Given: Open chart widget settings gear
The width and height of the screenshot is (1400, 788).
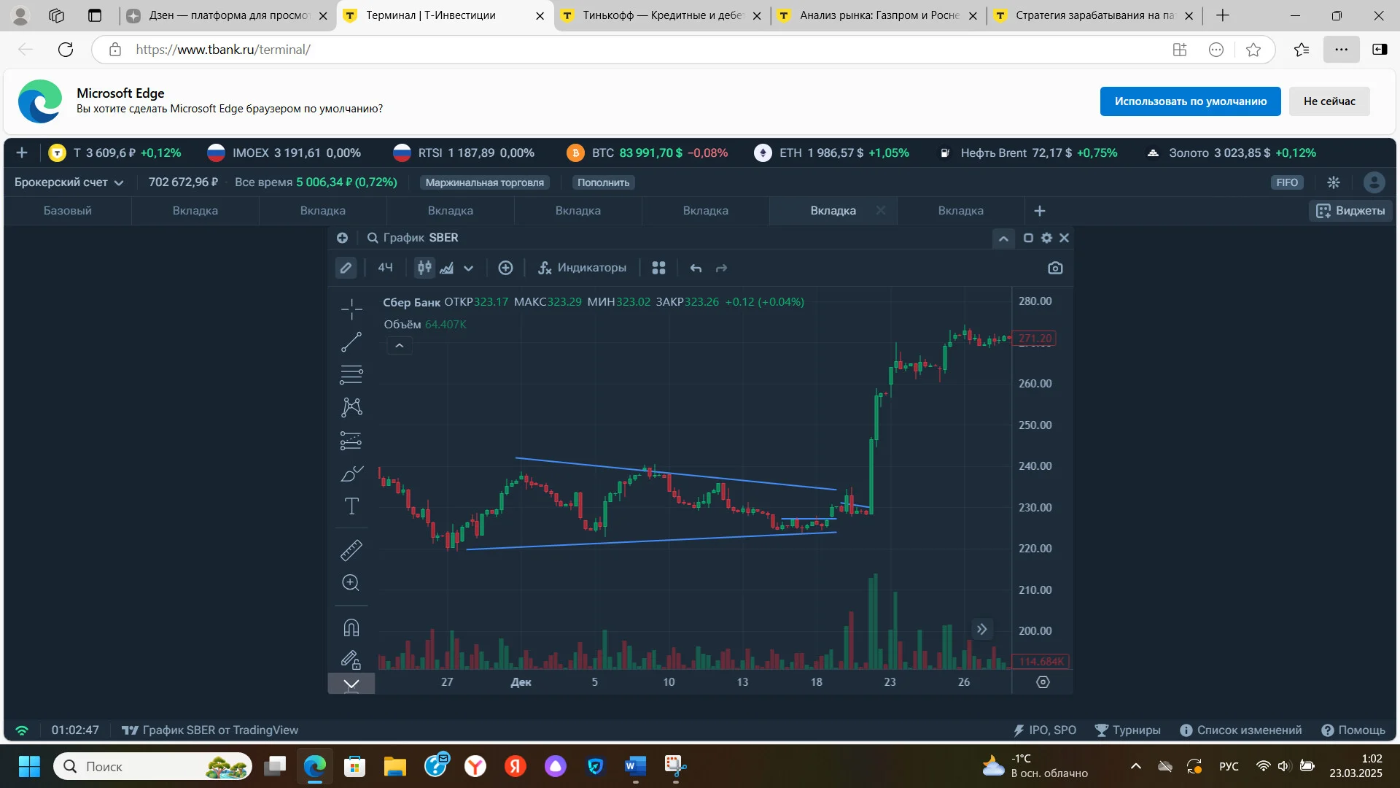Looking at the screenshot, I should click(1046, 238).
